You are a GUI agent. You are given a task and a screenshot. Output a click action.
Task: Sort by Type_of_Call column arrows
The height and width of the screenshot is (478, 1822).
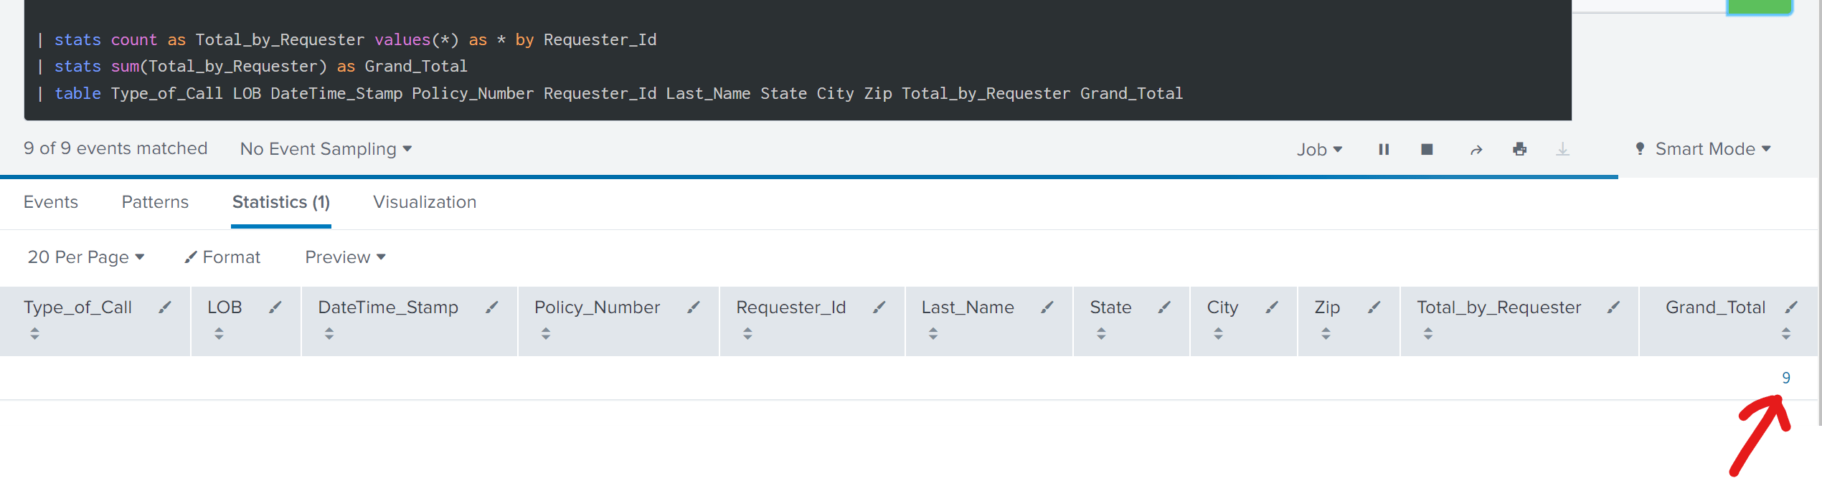tap(34, 333)
